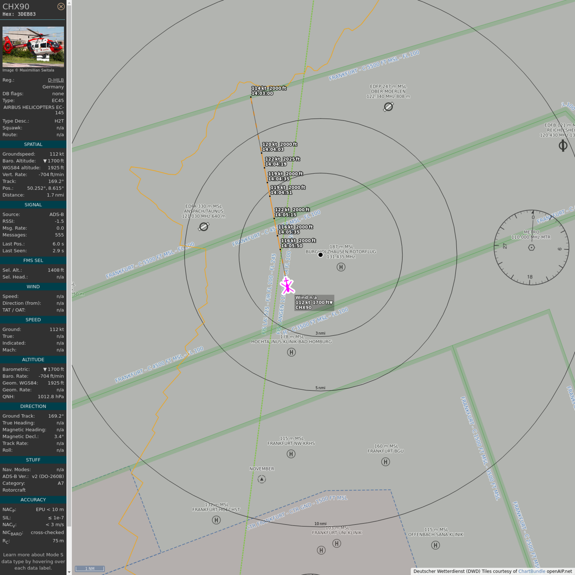Click the Frankfurt BGU heliport icon
This screenshot has height=575, width=575.
(x=385, y=462)
